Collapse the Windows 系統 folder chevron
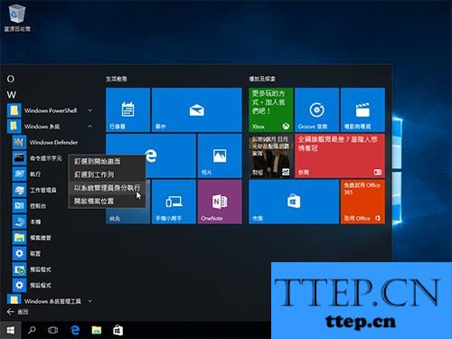This screenshot has height=339, width=452. pos(89,127)
